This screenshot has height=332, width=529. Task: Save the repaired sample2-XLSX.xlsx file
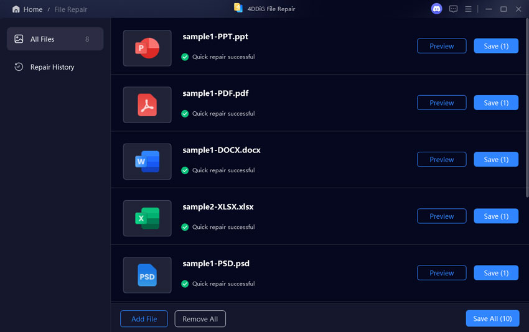(x=496, y=216)
